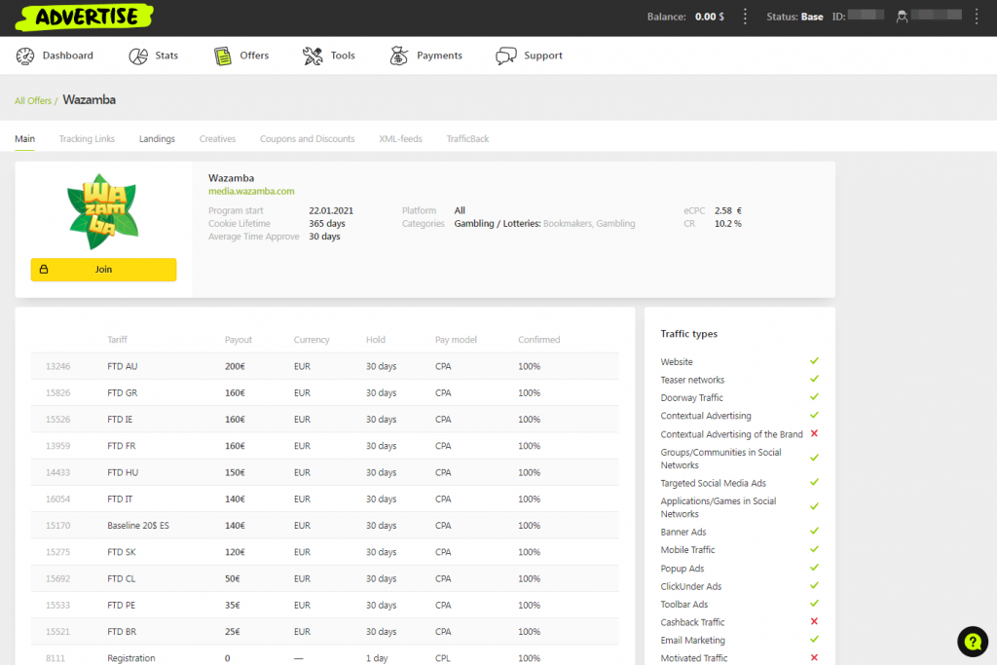The height and width of the screenshot is (665, 997).
Task: Click the 35€ payout for FTD PE
Action: 232,606
